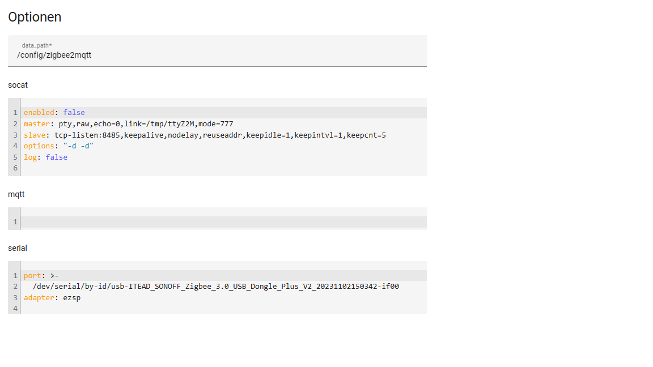Click the 'mqtt' section label
This screenshot has height=367, width=653.
[x=16, y=194]
